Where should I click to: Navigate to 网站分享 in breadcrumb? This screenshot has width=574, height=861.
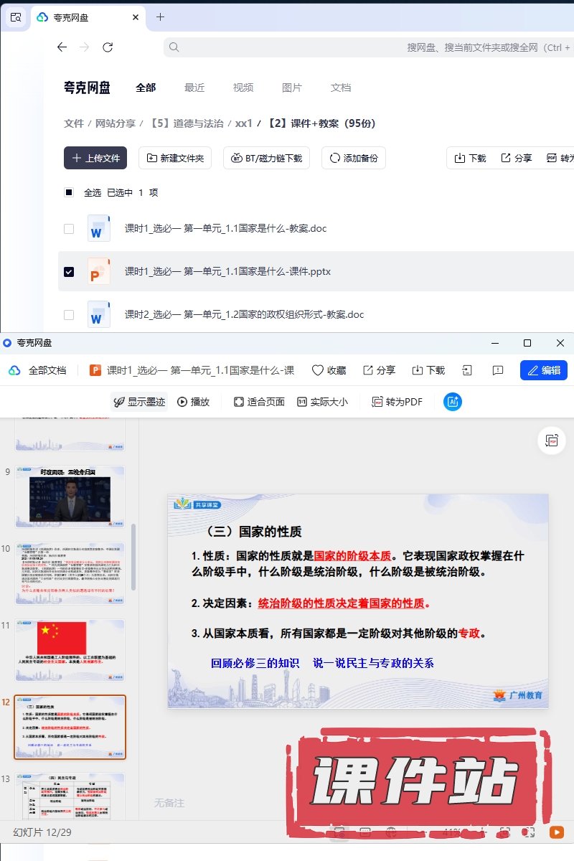pos(116,123)
